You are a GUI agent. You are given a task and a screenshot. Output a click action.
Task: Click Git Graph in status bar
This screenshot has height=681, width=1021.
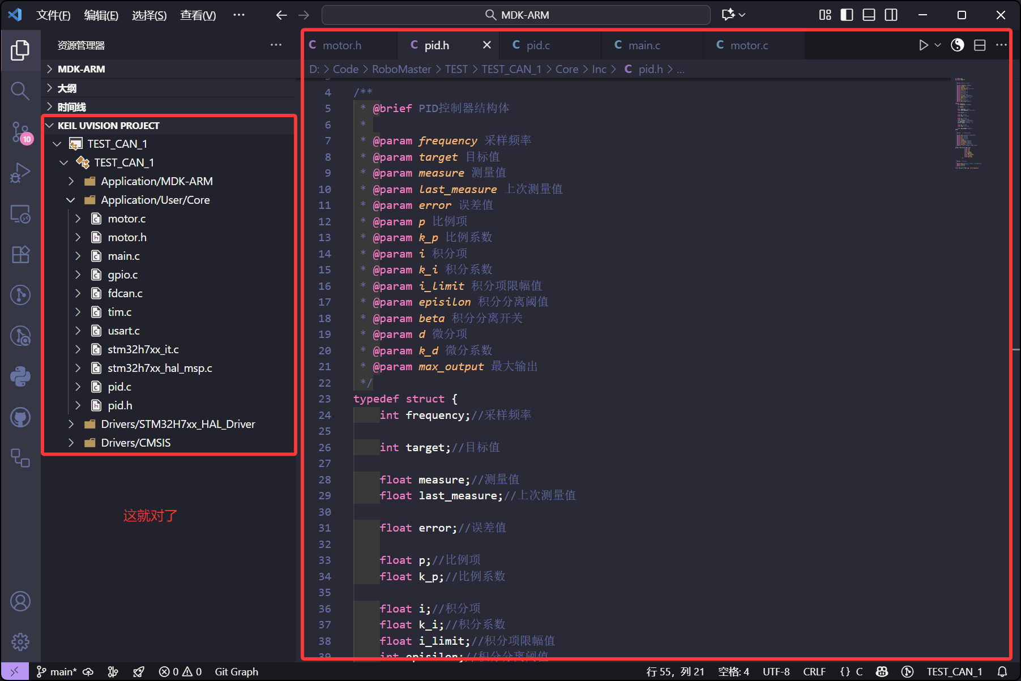click(236, 671)
